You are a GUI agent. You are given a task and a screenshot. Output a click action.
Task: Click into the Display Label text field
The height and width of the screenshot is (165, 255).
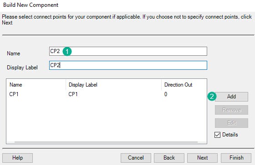[128, 65]
